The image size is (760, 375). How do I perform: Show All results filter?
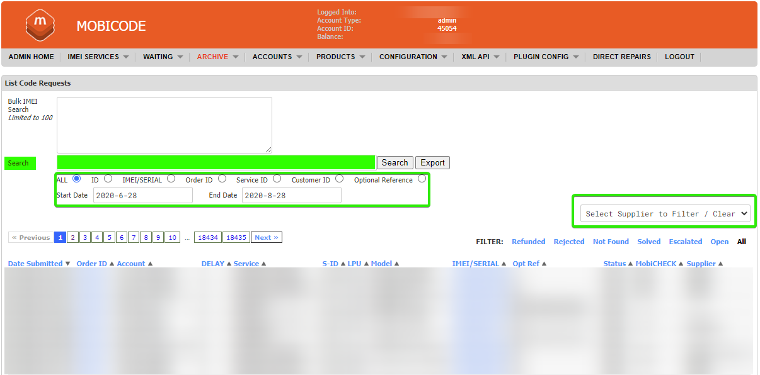point(742,242)
